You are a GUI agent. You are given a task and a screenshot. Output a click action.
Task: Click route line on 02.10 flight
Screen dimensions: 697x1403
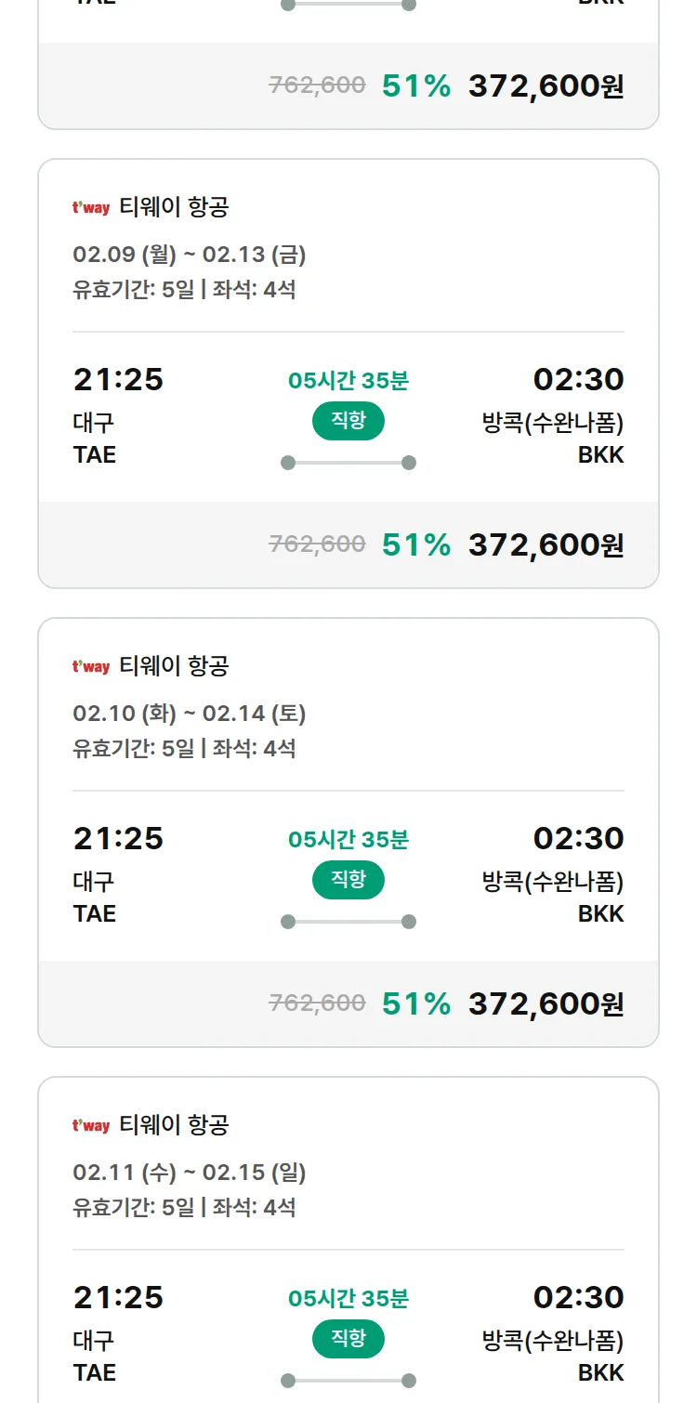point(348,922)
